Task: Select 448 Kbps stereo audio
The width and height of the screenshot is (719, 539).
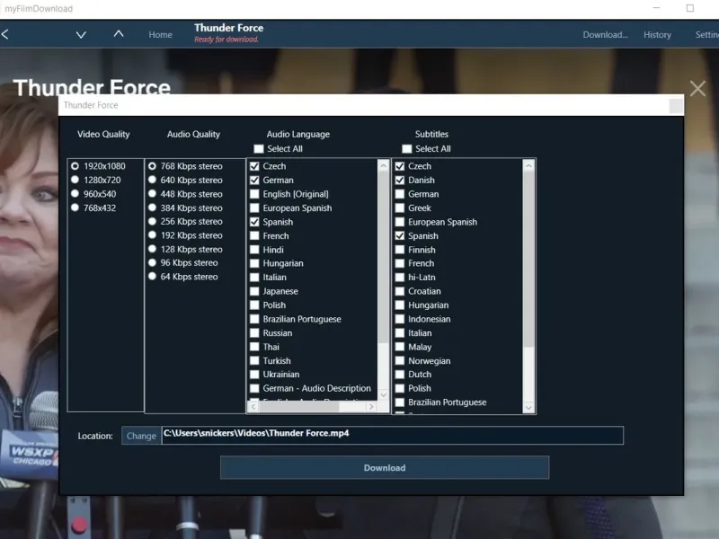Action: (152, 194)
